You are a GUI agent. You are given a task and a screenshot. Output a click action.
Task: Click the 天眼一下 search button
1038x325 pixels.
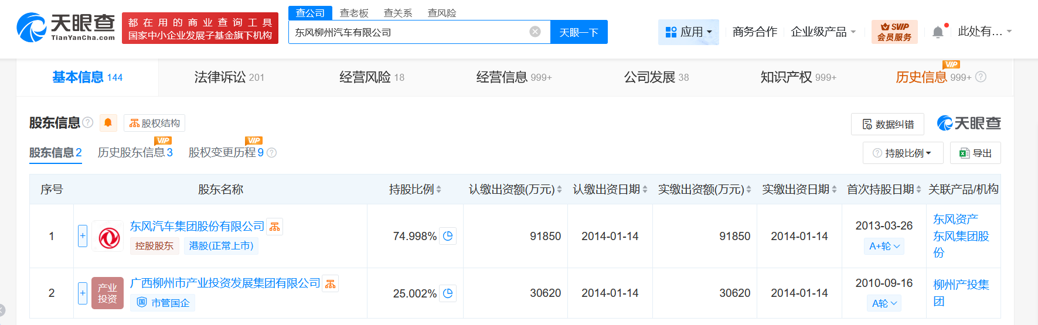(579, 32)
